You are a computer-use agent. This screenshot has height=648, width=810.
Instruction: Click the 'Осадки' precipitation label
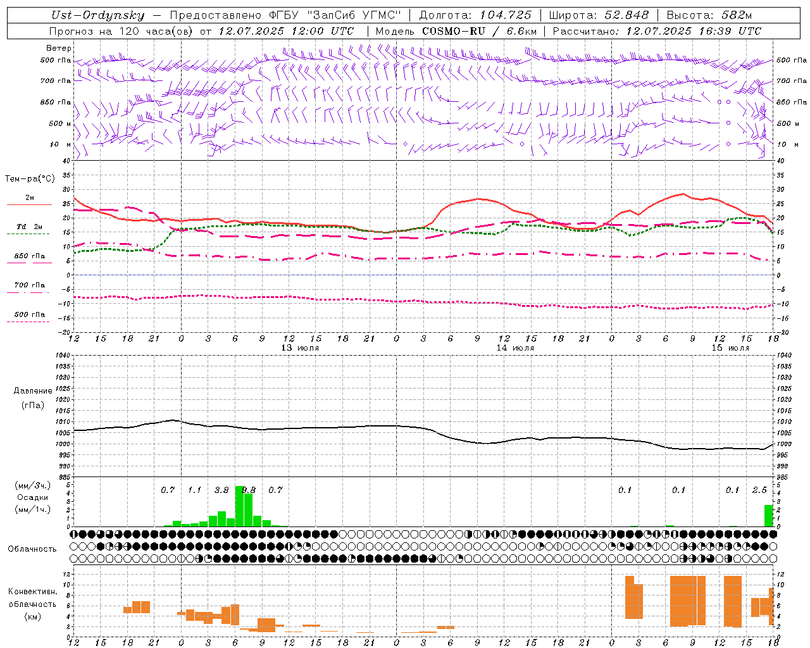click(32, 498)
